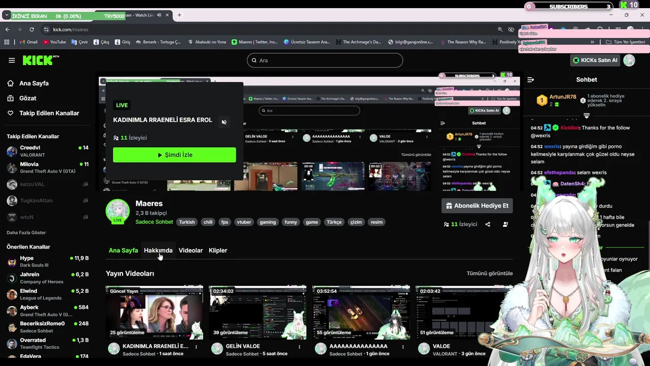This screenshot has width=650, height=366.
Task: Click the Abonelik Hediye Et button
Action: [477, 206]
